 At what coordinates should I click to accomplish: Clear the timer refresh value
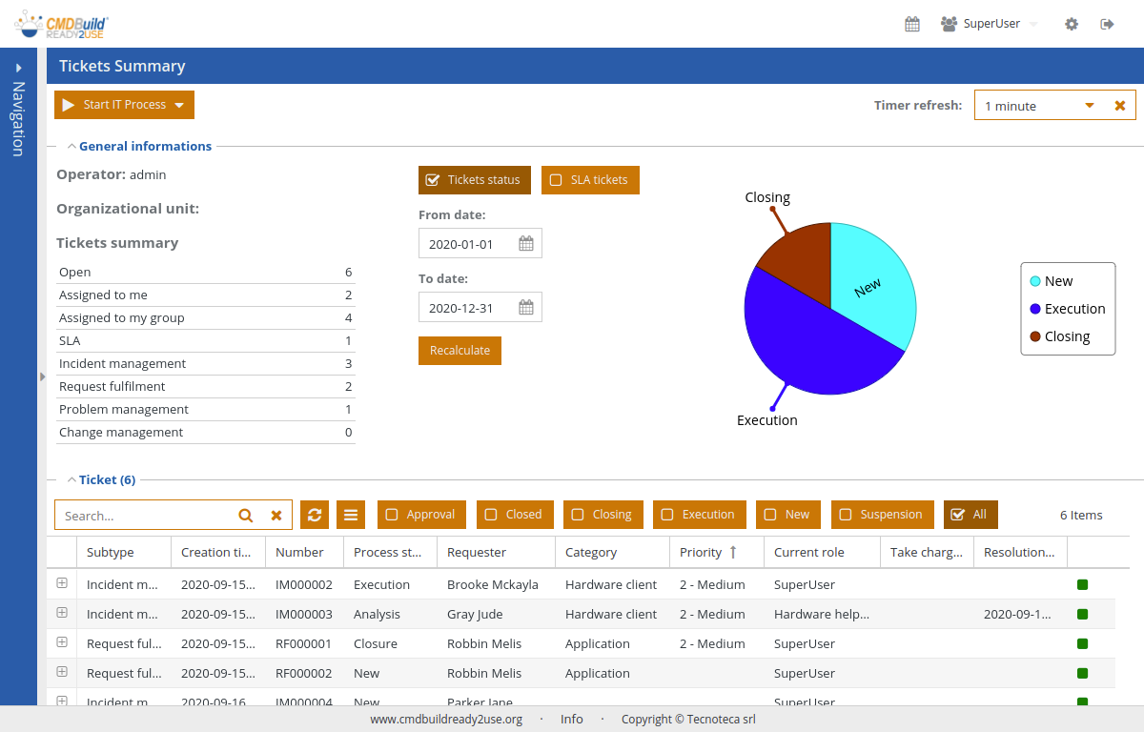1120,106
